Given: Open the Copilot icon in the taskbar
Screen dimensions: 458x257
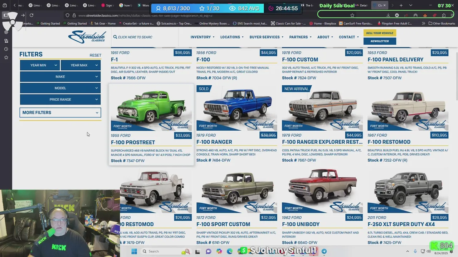Looking at the screenshot, I should coord(219,251).
